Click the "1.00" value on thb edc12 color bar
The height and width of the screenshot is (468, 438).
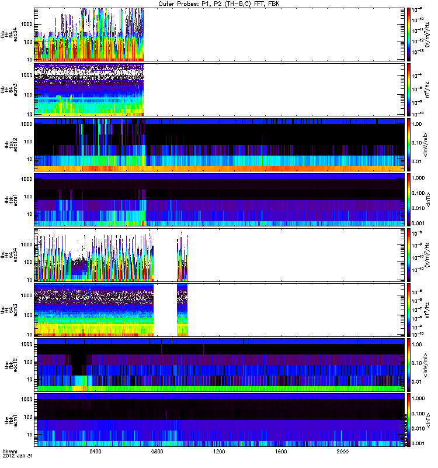[416, 124]
